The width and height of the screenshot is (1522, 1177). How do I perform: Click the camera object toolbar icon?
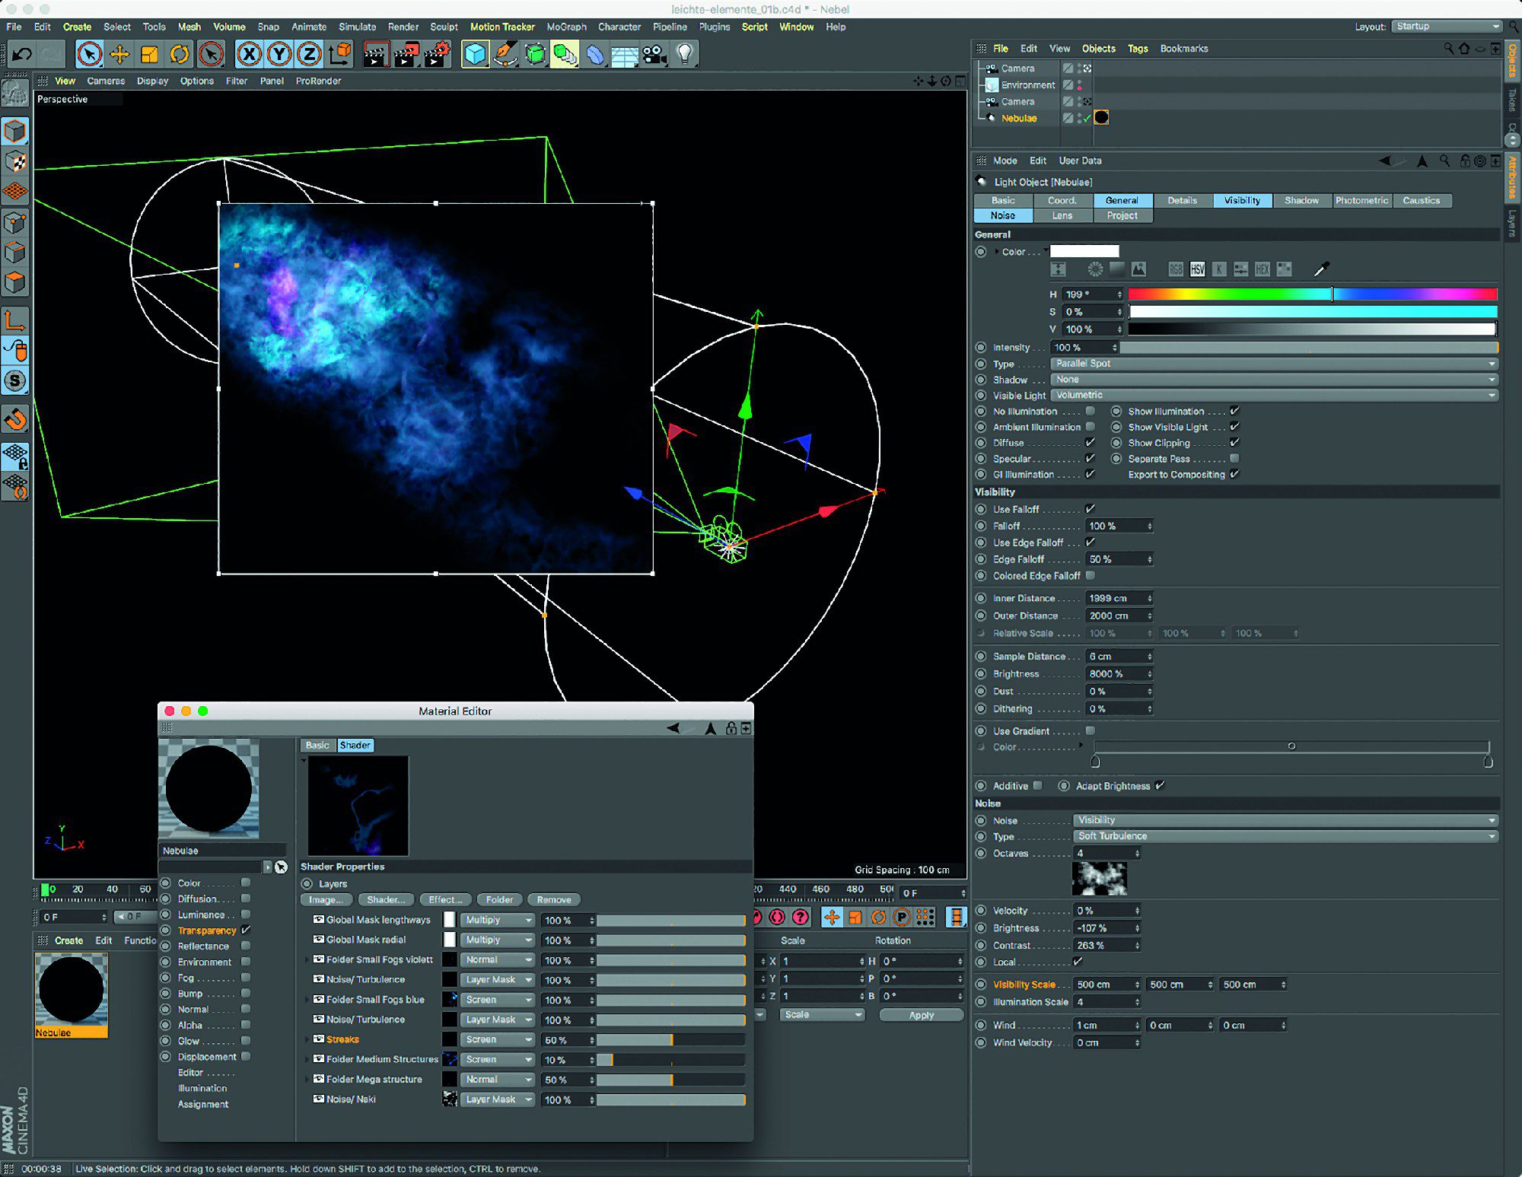tap(654, 54)
